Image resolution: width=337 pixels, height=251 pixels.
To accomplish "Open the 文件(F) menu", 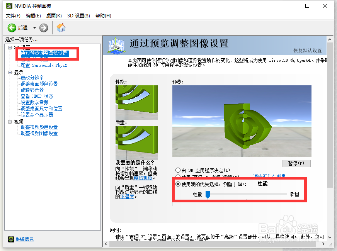I will coord(13,16).
